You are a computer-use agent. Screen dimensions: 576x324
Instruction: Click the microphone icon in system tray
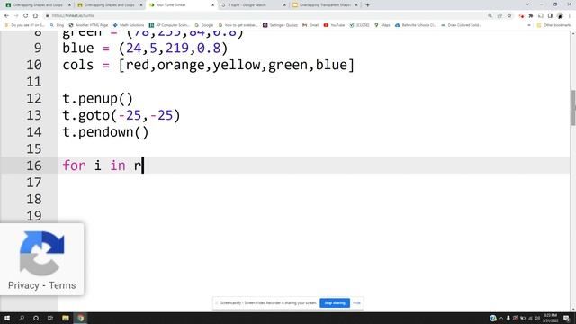508,318
